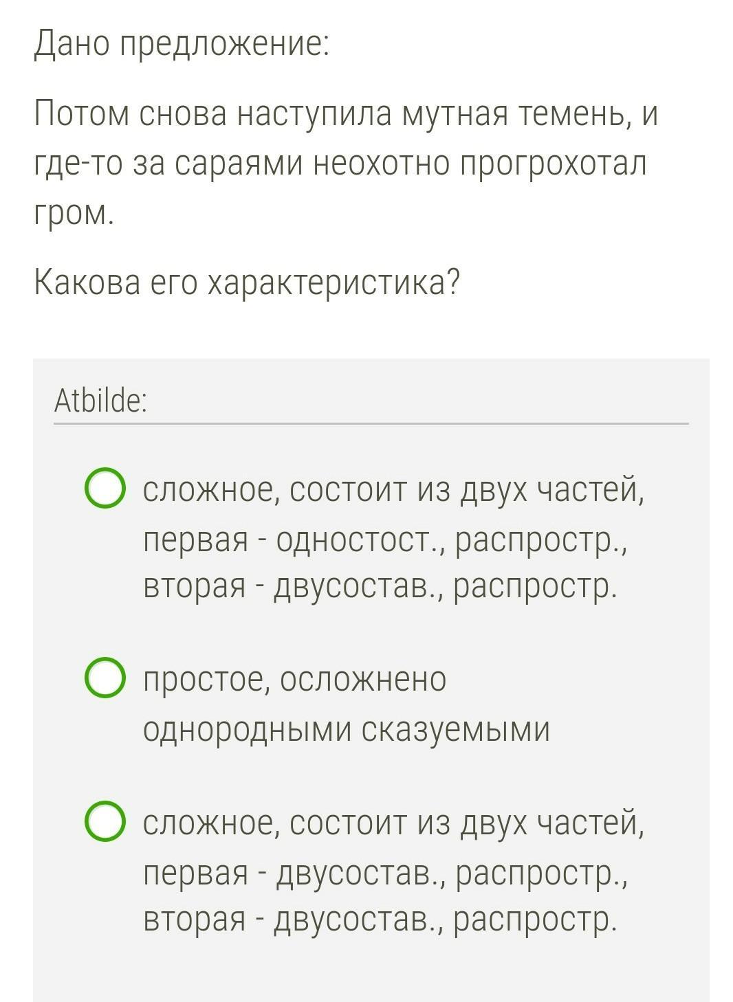Screen dimensions: 733x1002
Task: Click the line 'где-то за сараями неохотно прогрохотал'
Action: 340,164
